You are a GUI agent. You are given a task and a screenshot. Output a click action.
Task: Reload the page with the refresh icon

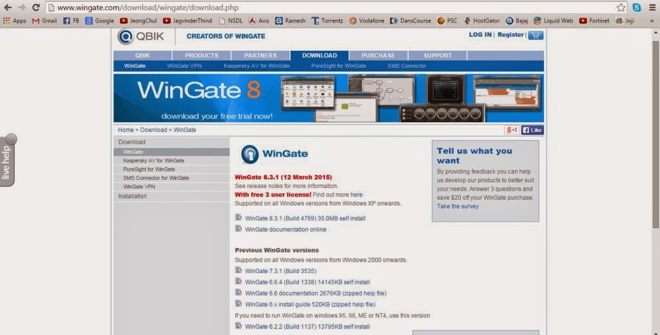tap(36, 8)
